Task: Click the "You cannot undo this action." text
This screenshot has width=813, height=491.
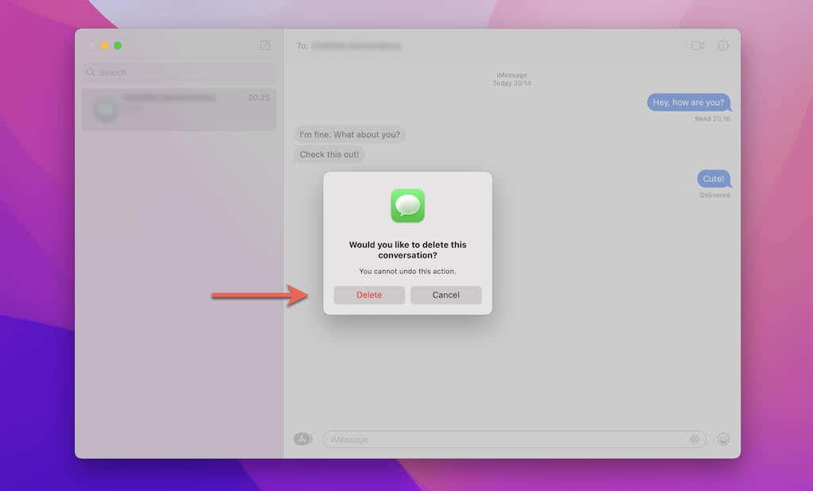Action: pos(407,271)
